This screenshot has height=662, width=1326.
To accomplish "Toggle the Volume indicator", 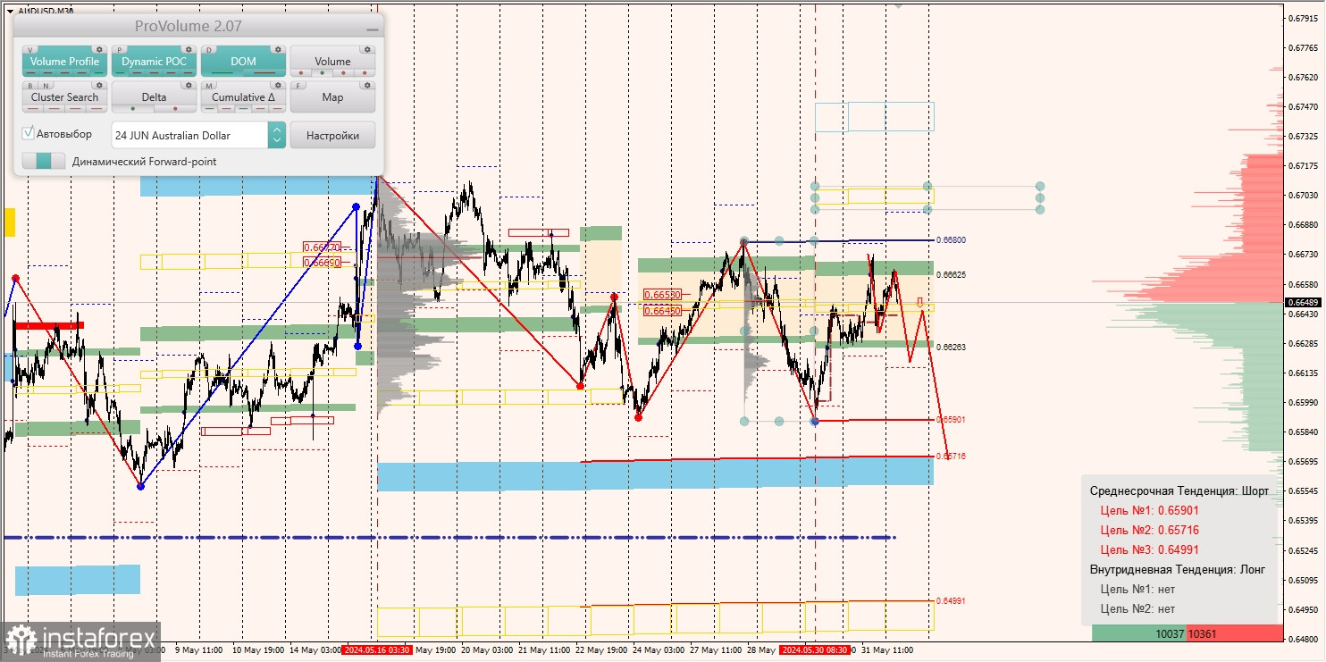I will click(332, 62).
